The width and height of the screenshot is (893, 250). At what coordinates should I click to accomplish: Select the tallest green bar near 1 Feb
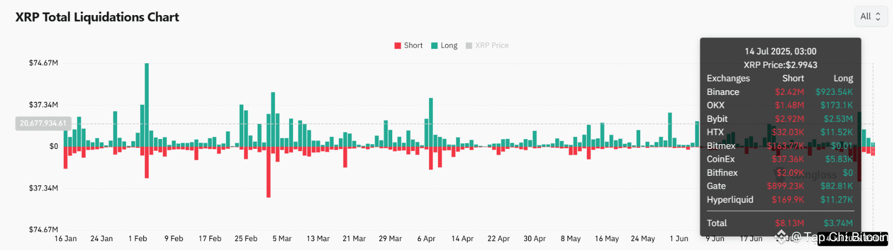147,105
